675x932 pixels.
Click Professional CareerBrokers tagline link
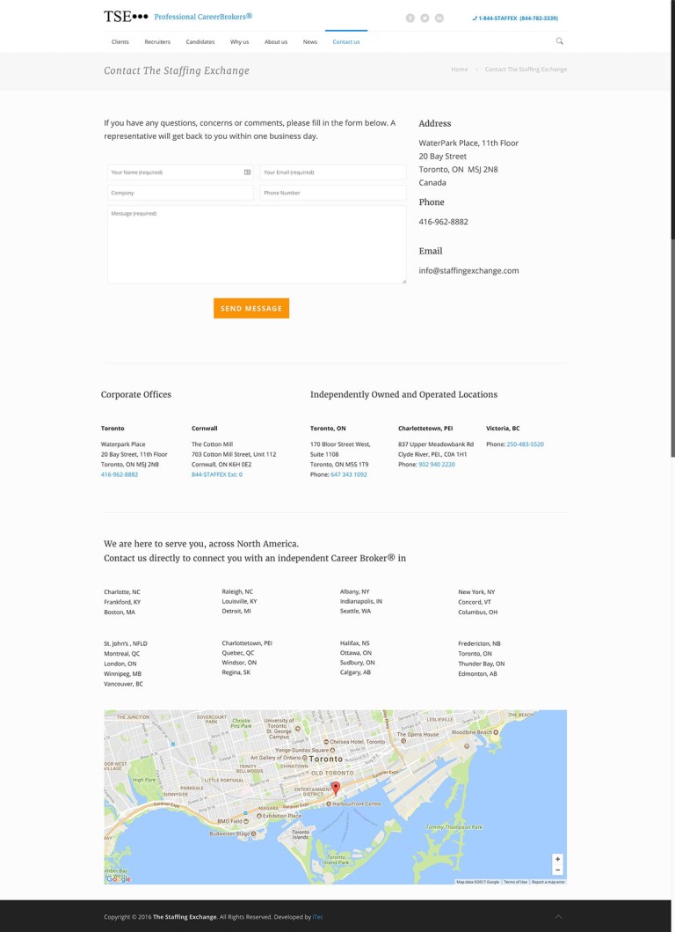point(203,17)
